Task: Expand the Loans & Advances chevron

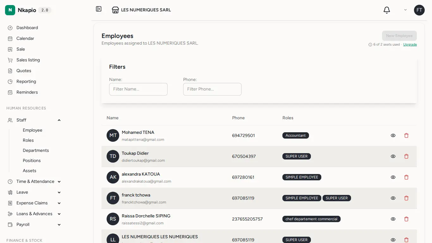Action: [x=59, y=214]
